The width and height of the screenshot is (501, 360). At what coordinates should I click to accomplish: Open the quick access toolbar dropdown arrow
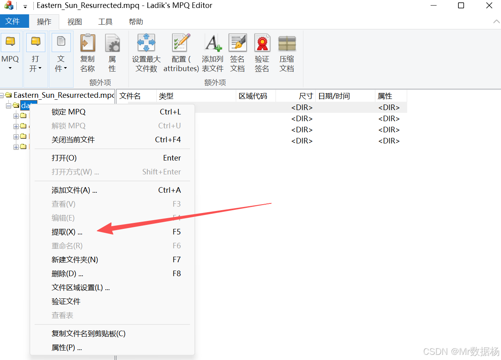(x=25, y=6)
